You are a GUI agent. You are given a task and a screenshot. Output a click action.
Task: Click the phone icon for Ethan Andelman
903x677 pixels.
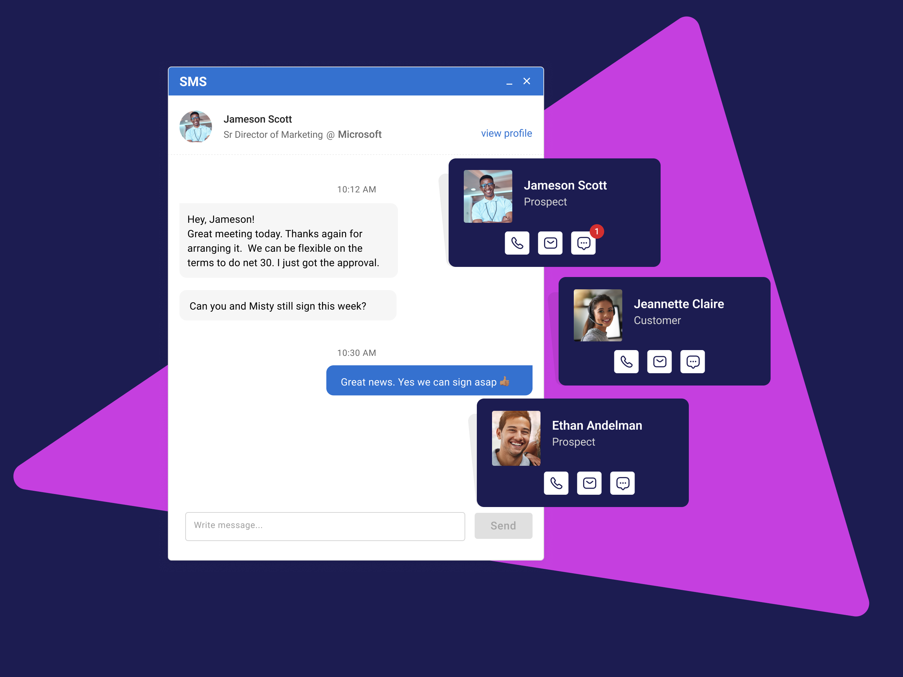click(556, 484)
